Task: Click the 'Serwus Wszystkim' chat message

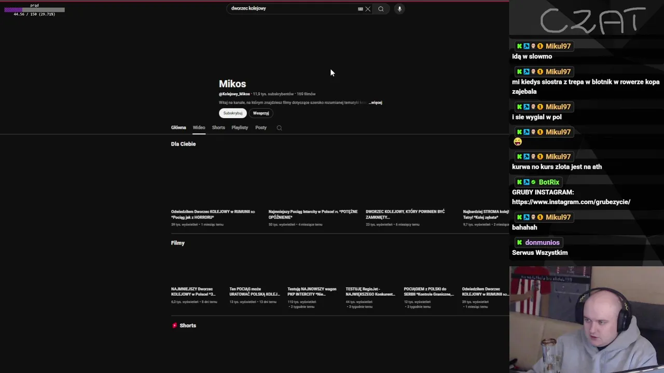Action: pos(540,253)
